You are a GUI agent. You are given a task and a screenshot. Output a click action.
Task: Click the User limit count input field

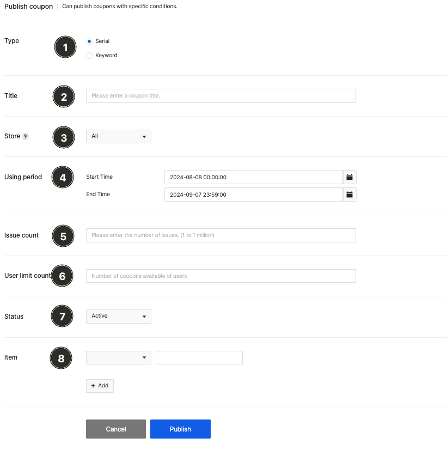[221, 276]
